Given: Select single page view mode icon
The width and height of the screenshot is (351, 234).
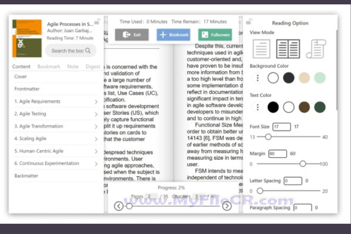Looking at the screenshot, I should point(261,49).
